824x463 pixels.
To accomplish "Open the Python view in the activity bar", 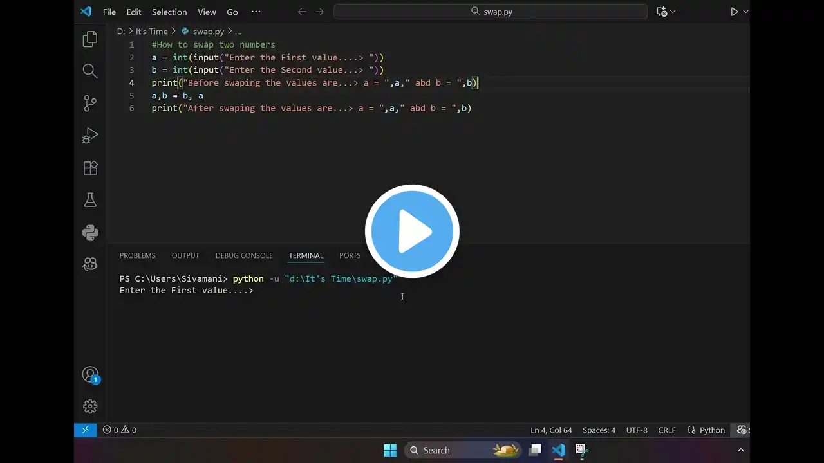I will point(90,232).
